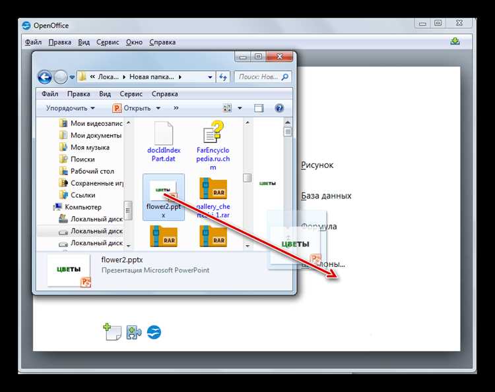Viewport: 495px width, 392px height.
Task: Open Правка menu in OpenOffice
Action: coord(59,42)
